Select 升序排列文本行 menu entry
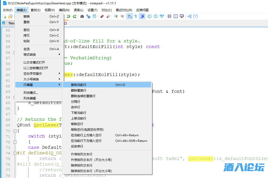268x178 pixels. [x=81, y=154]
